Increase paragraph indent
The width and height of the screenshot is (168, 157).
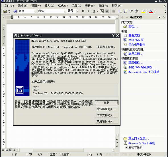tap(136, 11)
